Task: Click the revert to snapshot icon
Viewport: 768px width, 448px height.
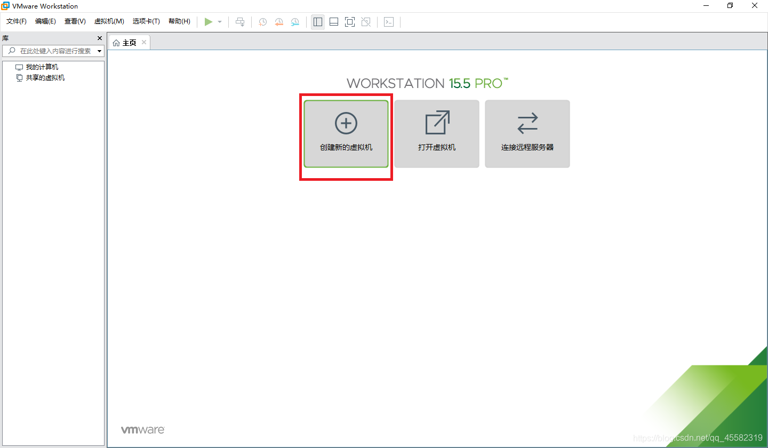Action: [x=279, y=22]
